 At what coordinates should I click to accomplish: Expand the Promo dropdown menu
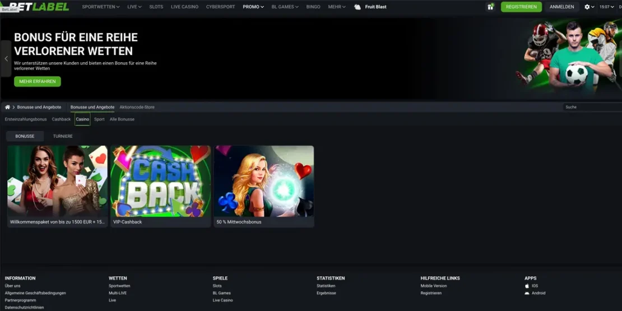point(253,7)
